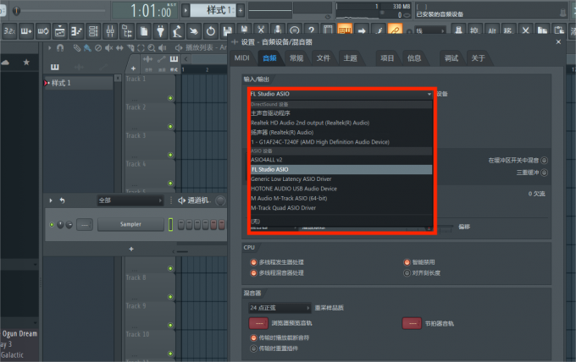
Task: Click the orange link icon in the toolbar
Action: click(395, 30)
